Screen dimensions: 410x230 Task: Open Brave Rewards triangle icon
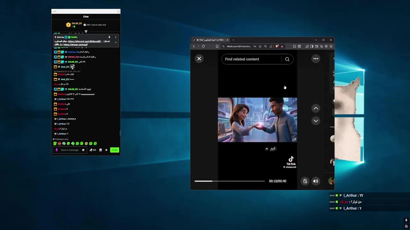pyautogui.click(x=282, y=46)
